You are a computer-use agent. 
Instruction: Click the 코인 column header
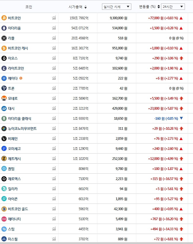[x=29, y=7]
